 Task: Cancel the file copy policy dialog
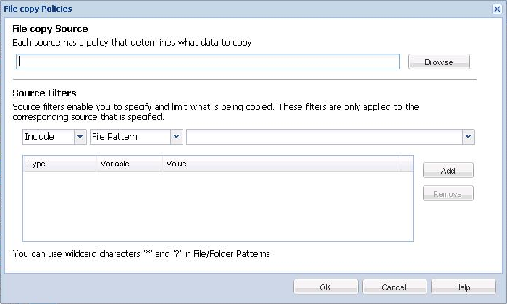(x=394, y=287)
